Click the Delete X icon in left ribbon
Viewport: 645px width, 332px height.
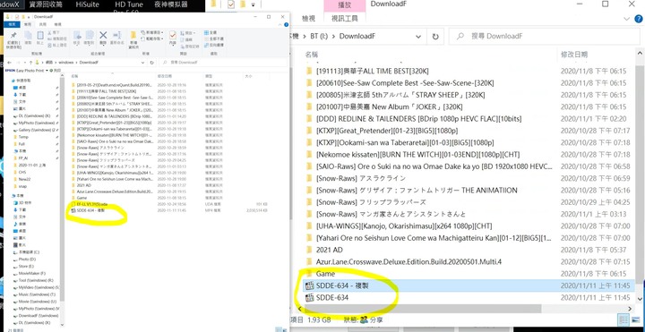[x=103, y=35]
